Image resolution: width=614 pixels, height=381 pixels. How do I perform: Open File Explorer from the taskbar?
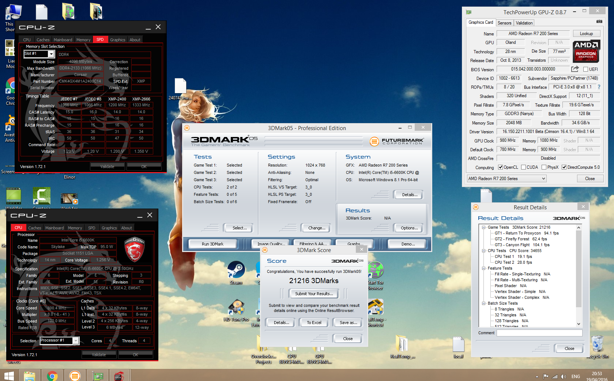[30, 376]
